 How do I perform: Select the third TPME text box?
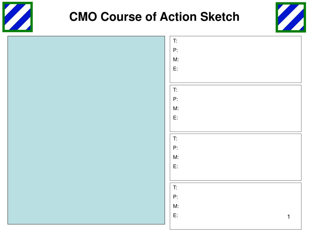[235, 157]
